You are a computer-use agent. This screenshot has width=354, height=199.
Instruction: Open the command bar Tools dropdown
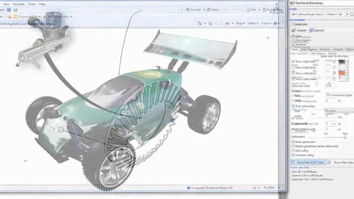tap(266, 23)
